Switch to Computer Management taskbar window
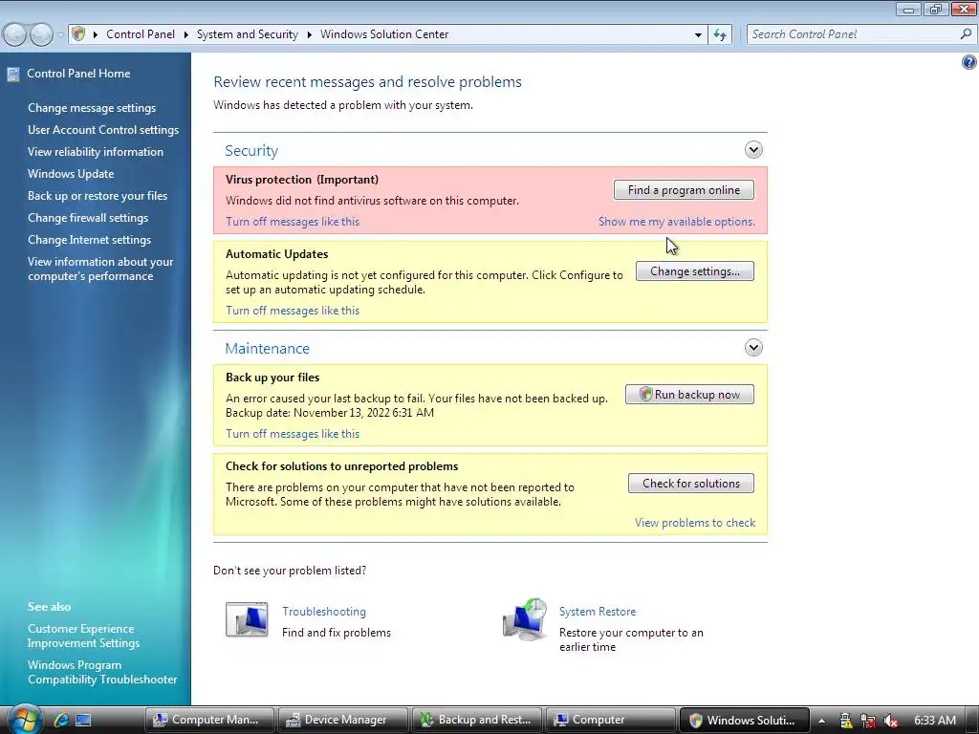Image resolution: width=979 pixels, height=734 pixels. 211,721
